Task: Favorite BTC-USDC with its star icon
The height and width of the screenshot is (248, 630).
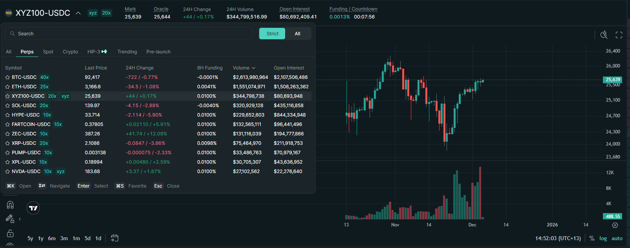Action: point(7,78)
